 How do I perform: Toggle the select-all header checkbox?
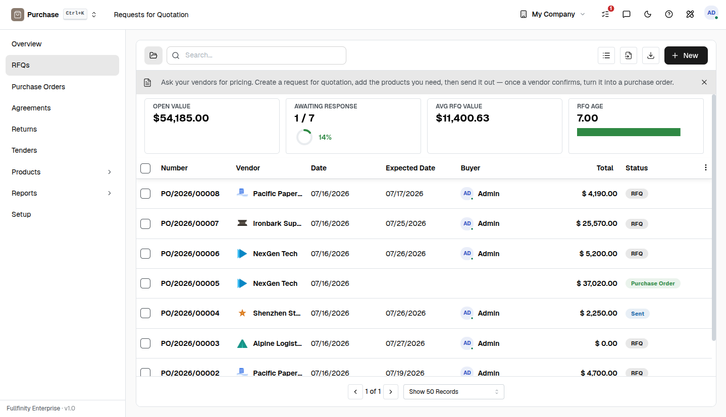point(145,168)
